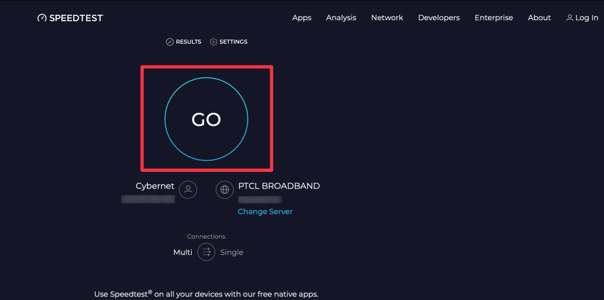Switch to Single connection mode

pyautogui.click(x=232, y=252)
